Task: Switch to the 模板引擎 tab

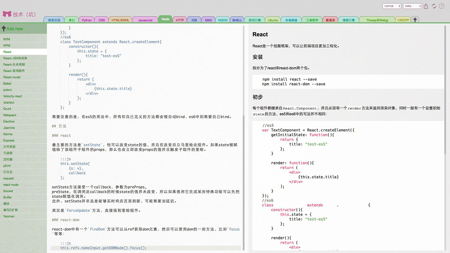Action: tap(349, 20)
